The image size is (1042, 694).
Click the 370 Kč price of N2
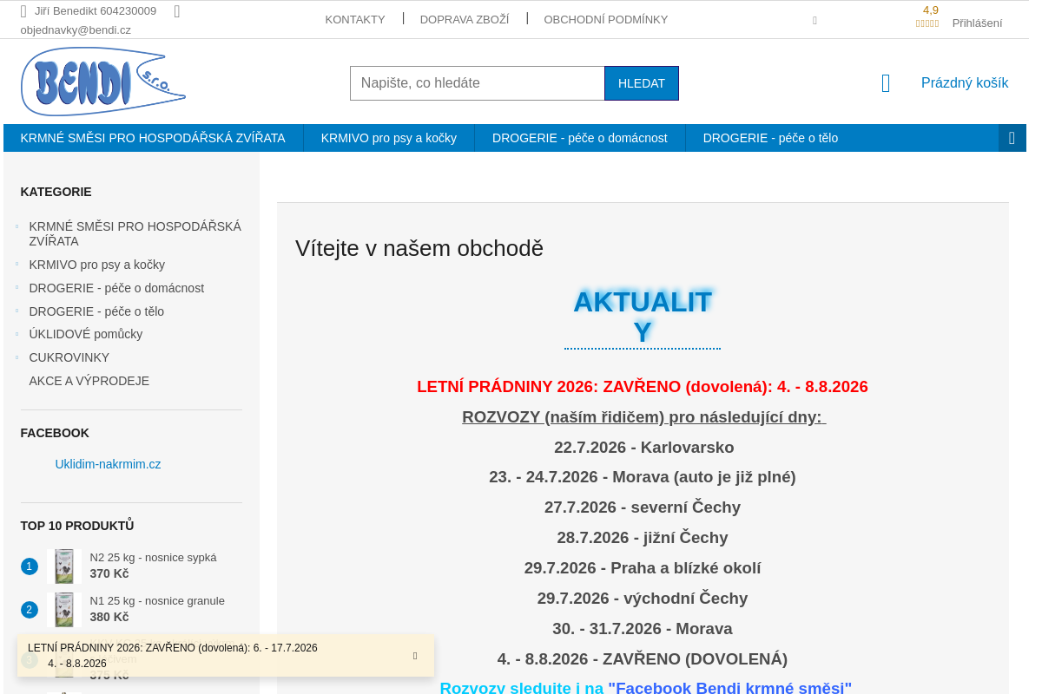click(x=109, y=573)
